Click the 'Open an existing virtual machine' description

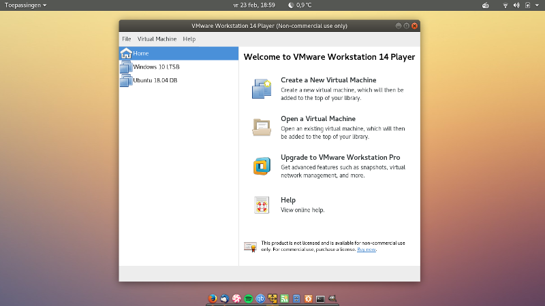coord(343,133)
